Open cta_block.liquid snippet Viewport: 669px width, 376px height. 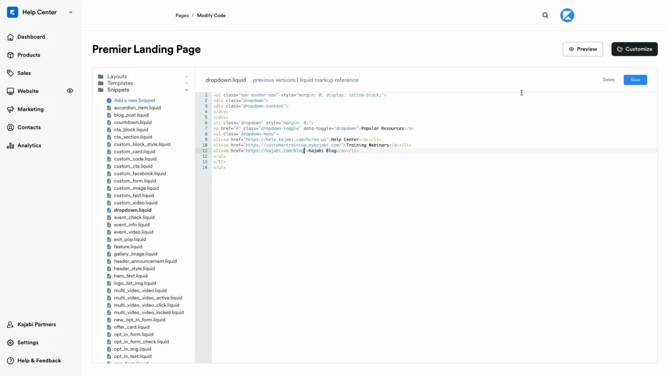coord(131,130)
